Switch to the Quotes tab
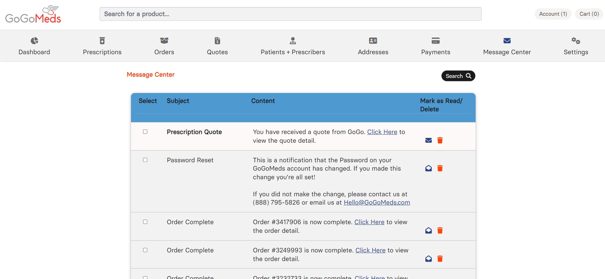 (217, 52)
